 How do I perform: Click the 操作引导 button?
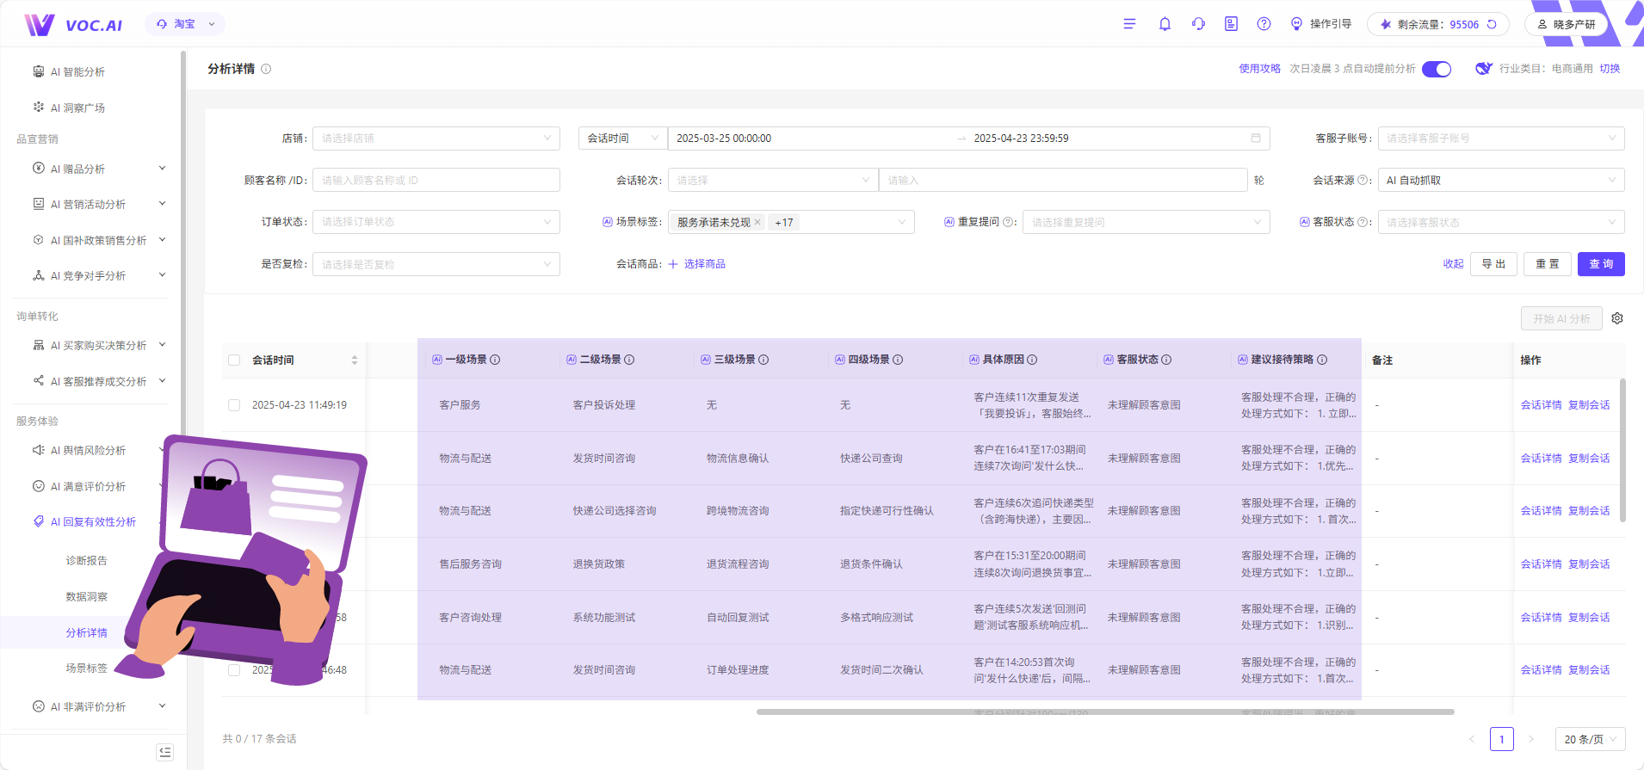[1321, 24]
